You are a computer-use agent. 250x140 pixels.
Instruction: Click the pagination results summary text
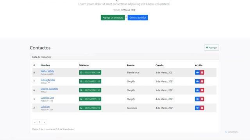(x=53, y=129)
